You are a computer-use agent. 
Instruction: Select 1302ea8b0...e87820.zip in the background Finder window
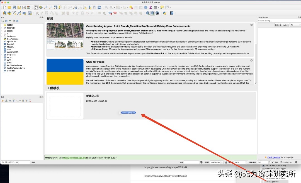pos(275,178)
